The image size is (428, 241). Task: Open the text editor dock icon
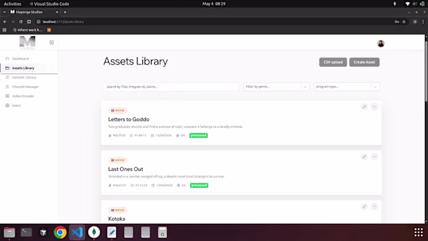pos(111,232)
